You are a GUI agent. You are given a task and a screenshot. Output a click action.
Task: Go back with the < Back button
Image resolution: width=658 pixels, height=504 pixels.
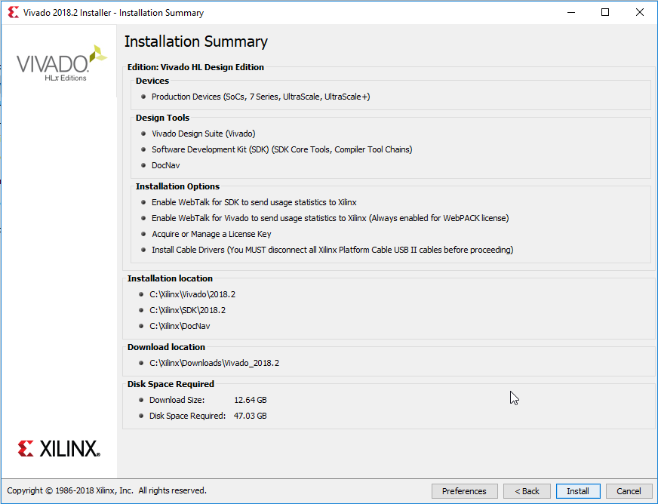[x=527, y=491]
